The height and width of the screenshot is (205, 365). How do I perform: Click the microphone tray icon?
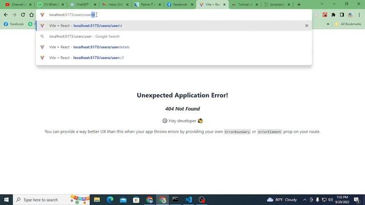[318, 200]
